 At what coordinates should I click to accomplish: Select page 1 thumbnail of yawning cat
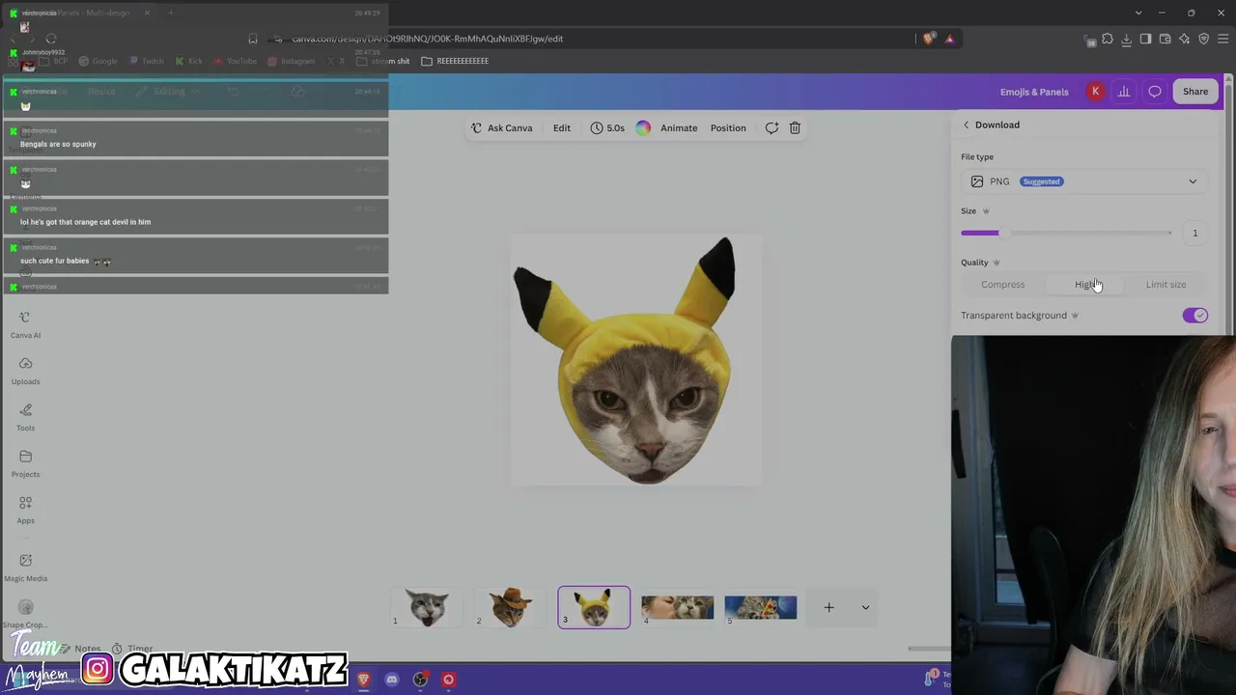pos(427,607)
